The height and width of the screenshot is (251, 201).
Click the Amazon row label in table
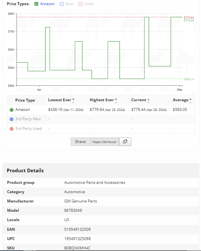[x=23, y=110]
